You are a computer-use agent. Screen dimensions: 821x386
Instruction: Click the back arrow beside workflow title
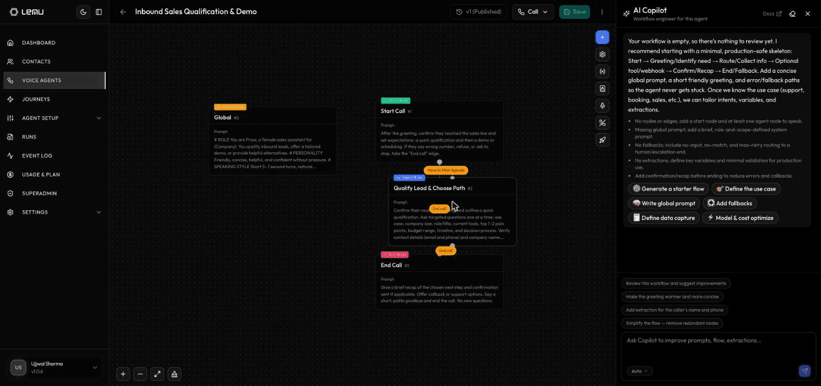click(123, 12)
